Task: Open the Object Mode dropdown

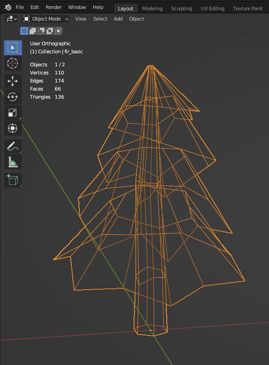Action: [46, 19]
